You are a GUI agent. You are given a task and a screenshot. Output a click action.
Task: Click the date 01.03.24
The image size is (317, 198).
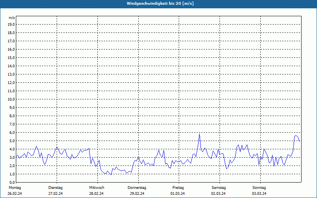[x=178, y=194]
